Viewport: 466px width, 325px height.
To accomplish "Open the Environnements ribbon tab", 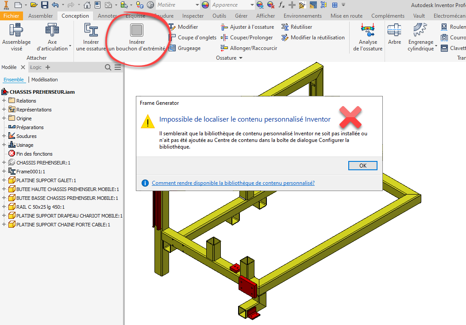I will coord(303,16).
